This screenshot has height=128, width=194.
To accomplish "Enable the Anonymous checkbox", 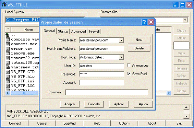I will point(129,66).
